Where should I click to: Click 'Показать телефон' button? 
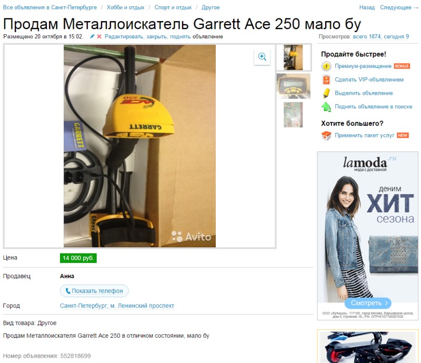(94, 291)
